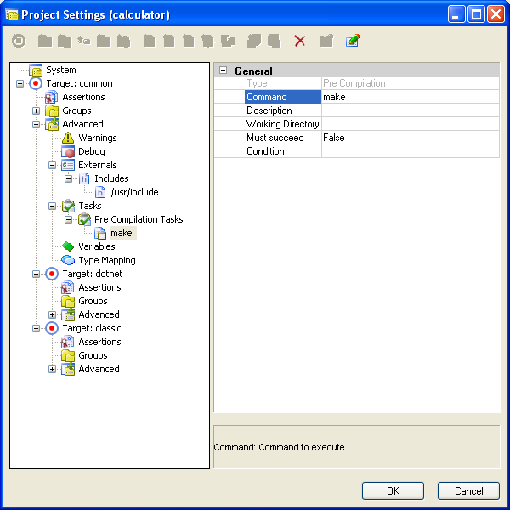Select Pre Compilation Tasks tree item

click(139, 219)
